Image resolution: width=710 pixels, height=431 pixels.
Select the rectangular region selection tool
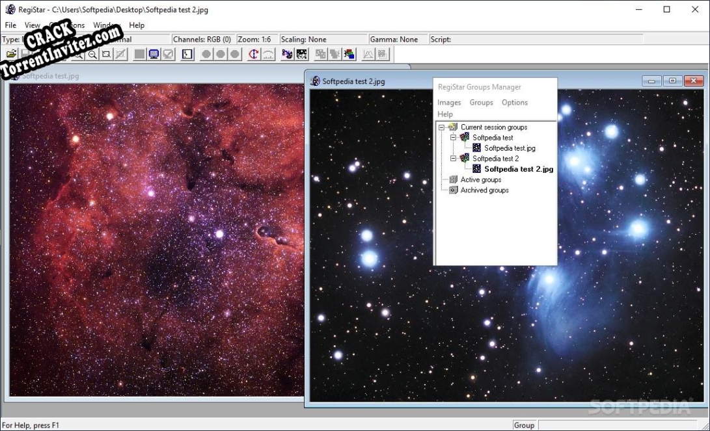click(105, 54)
